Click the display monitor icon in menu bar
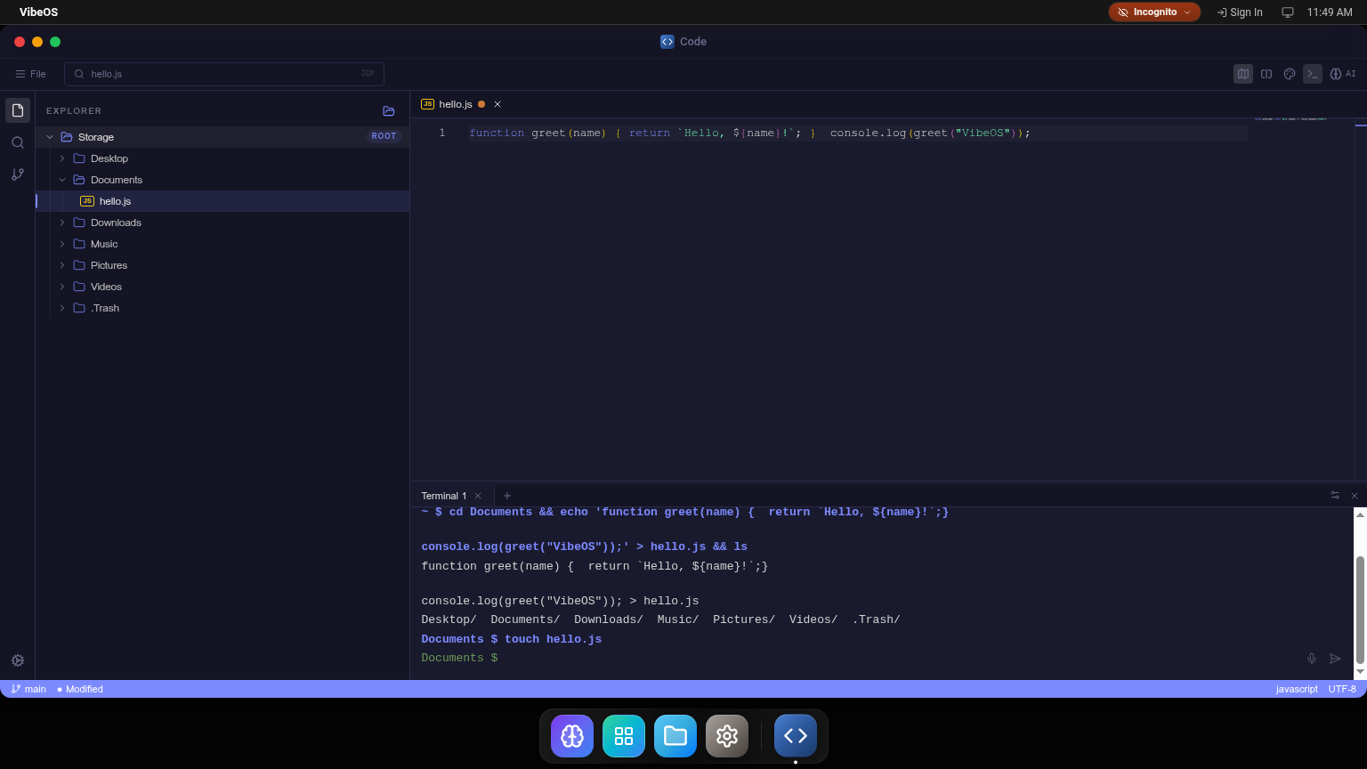 1288,12
